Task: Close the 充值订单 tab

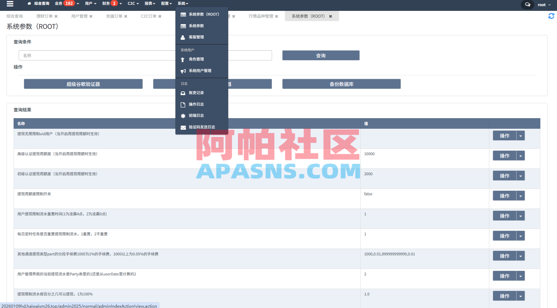Action: pos(126,16)
